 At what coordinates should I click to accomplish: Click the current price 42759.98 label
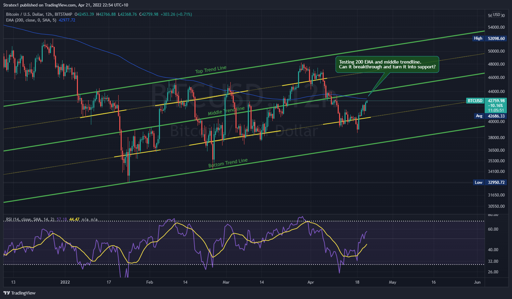[x=496, y=101]
